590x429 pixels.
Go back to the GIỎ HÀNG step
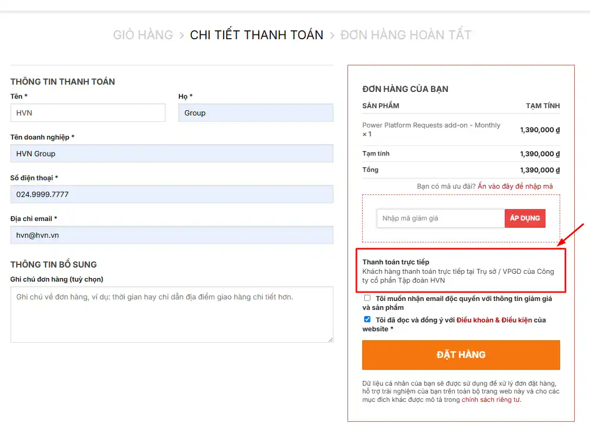pos(143,35)
